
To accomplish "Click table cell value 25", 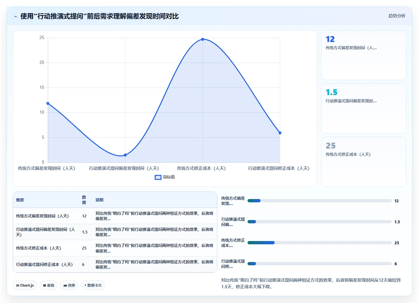I will point(84,248).
